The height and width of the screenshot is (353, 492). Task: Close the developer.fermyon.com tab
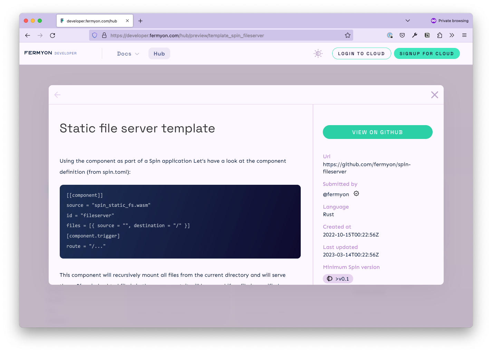tap(127, 21)
